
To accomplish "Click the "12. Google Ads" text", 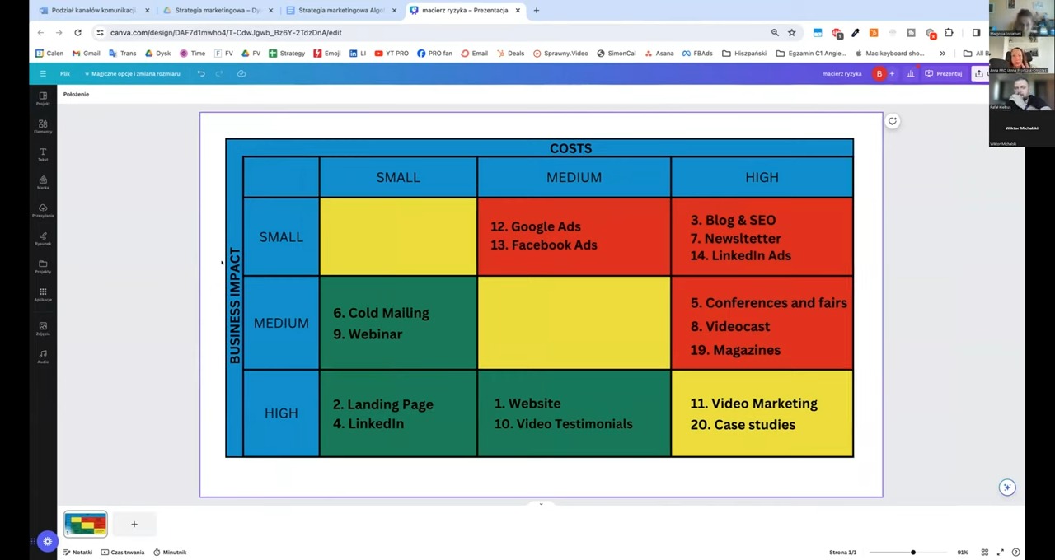I will pos(536,226).
